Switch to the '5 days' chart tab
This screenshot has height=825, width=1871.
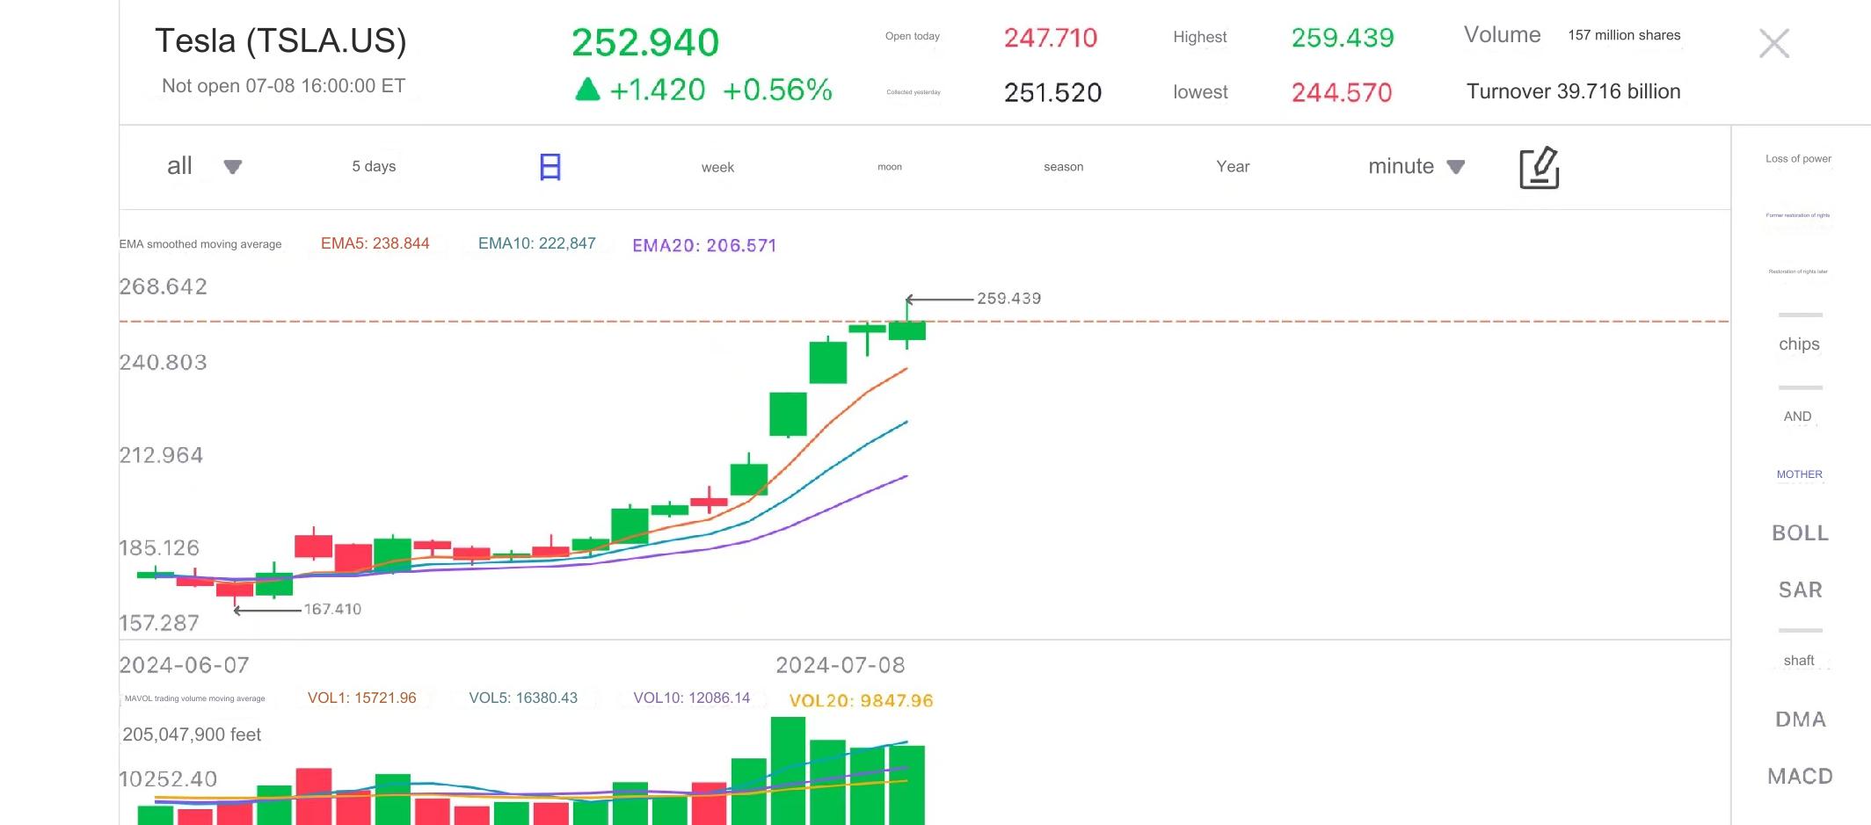(374, 167)
